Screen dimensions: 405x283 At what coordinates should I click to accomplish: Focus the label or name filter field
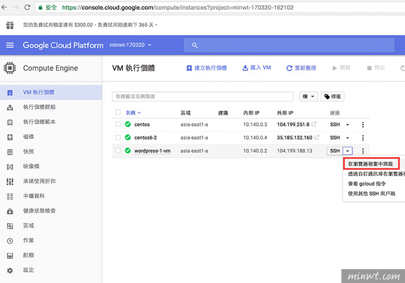203,96
